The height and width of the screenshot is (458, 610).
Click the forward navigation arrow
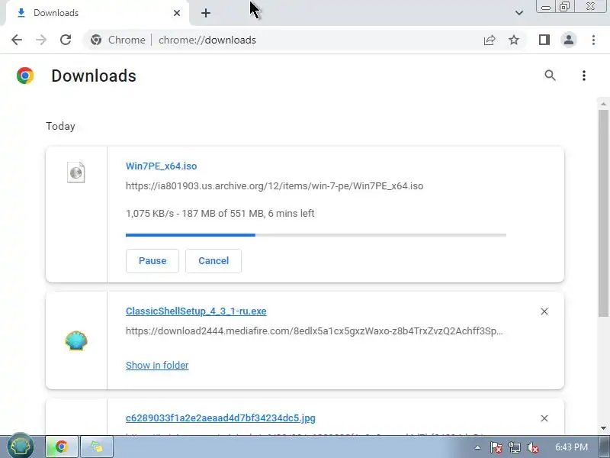pyautogui.click(x=41, y=40)
